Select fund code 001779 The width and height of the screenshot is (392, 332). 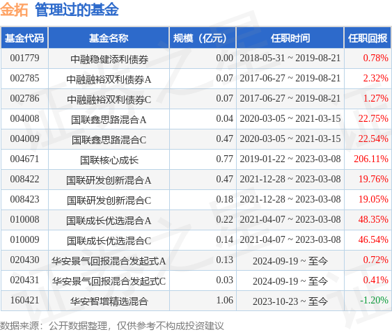click(25, 58)
